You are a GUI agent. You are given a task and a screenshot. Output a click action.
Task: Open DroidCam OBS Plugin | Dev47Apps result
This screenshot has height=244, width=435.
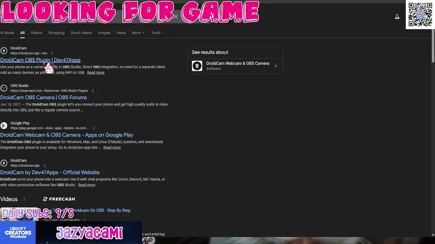point(40,60)
